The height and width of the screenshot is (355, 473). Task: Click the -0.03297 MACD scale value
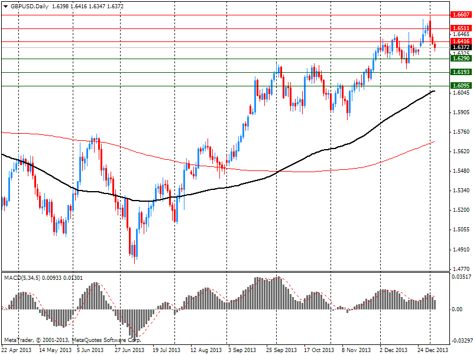coord(462,341)
